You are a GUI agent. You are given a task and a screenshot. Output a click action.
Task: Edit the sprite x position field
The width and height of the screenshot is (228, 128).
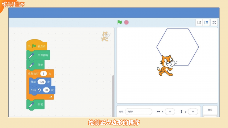170,112
